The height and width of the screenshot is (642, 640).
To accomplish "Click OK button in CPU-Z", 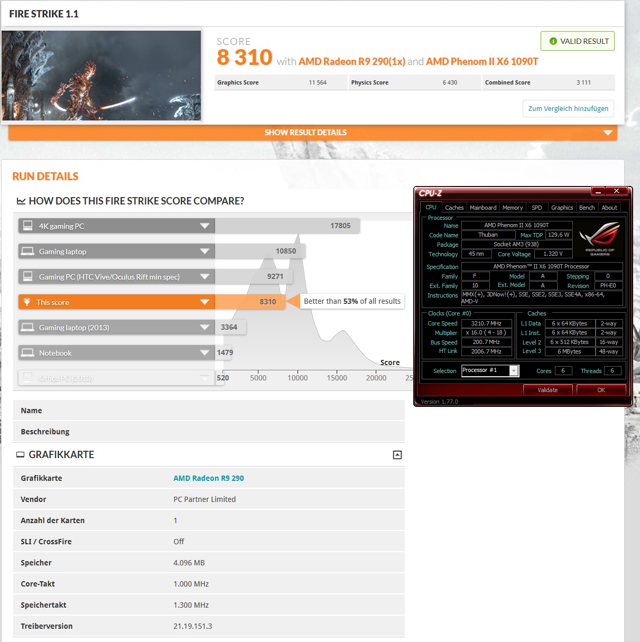I will (601, 390).
